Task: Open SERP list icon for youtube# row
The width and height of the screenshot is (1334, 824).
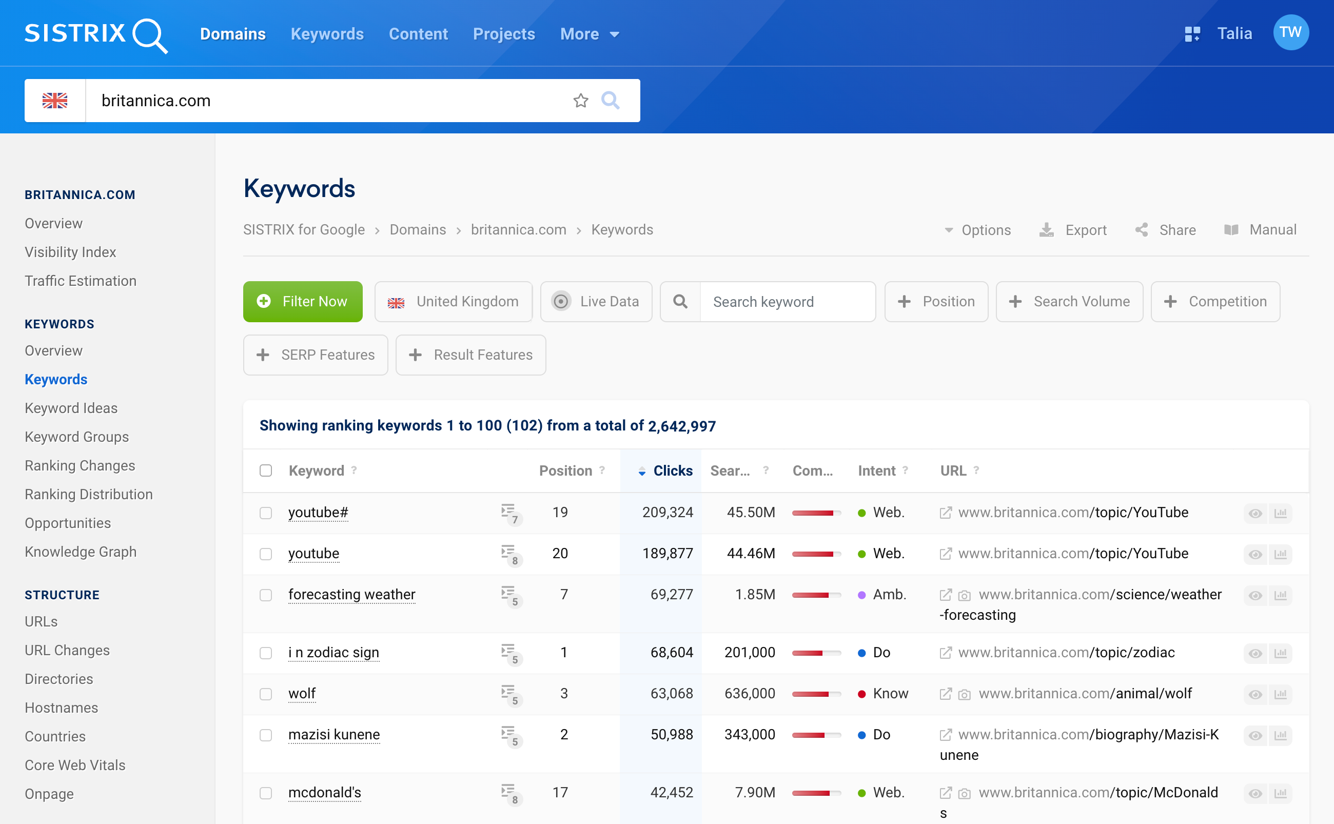Action: [511, 514]
